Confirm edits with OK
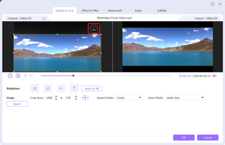Viewport: 225px width, 145px height. tap(184, 137)
